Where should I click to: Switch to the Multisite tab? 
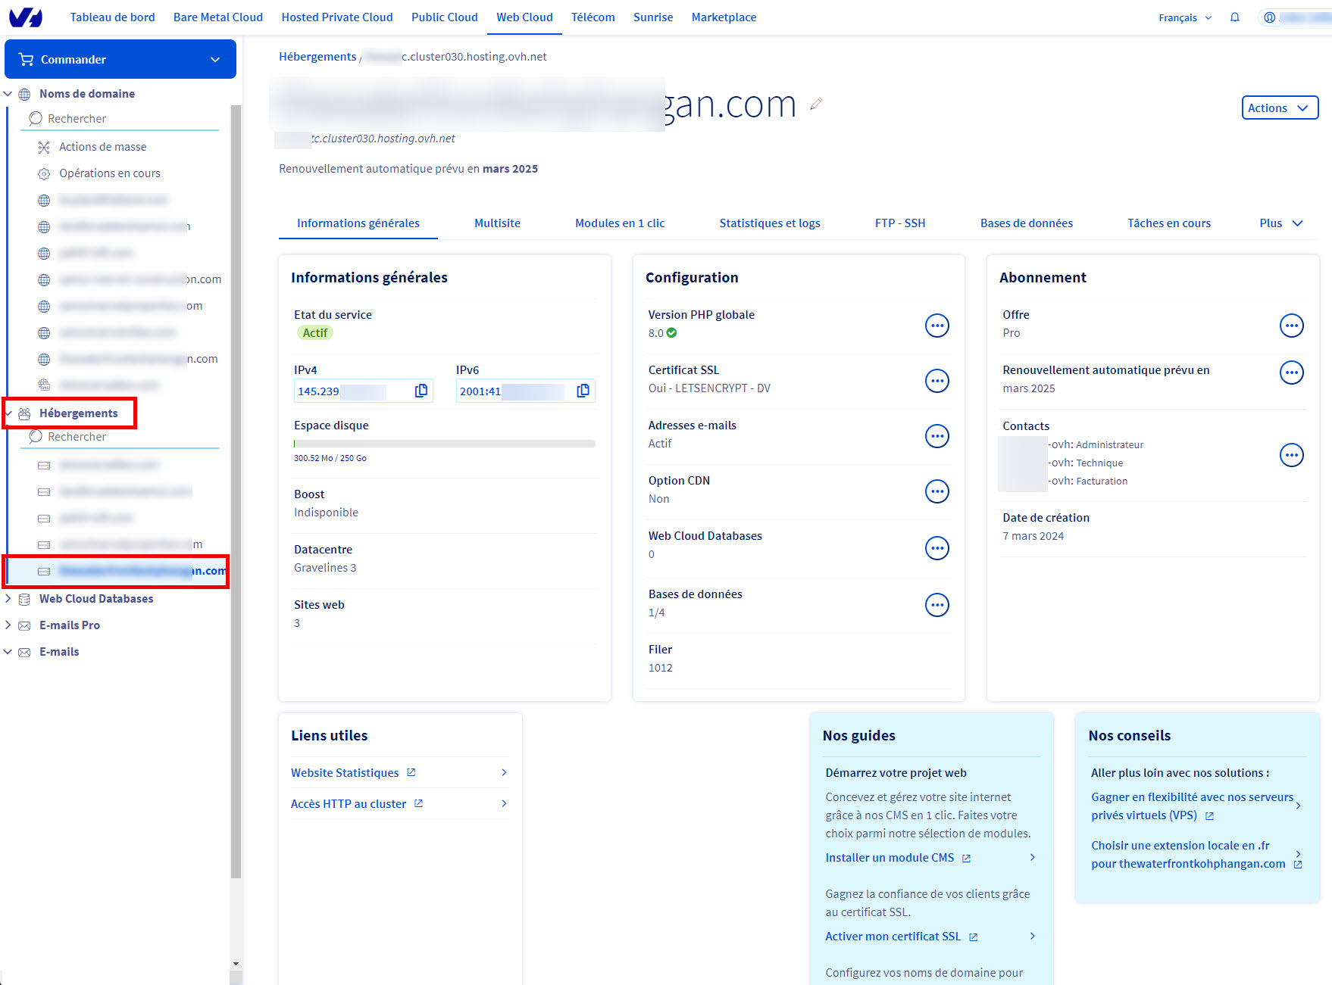pyautogui.click(x=497, y=223)
